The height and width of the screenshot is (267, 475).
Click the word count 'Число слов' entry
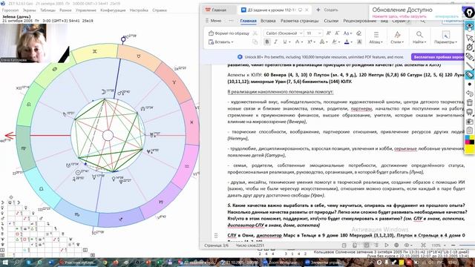click(250, 245)
